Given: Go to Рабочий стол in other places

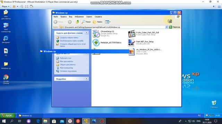Looking at the screenshot, I should [x=66, y=58].
